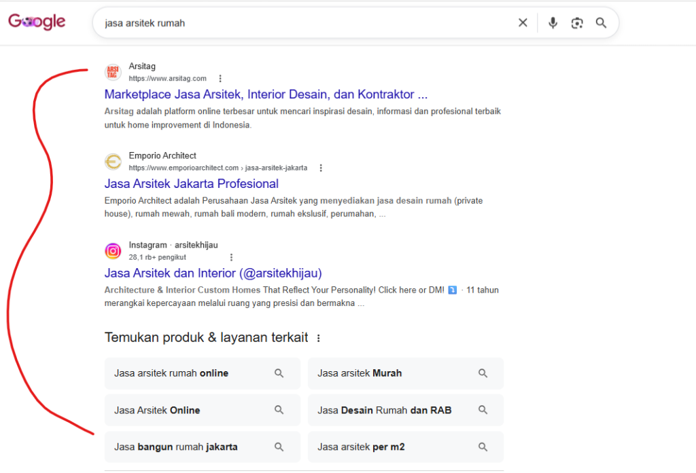Click magnifier icon in Jasa Arsitek Online chip
The image size is (696, 473).
[x=279, y=410]
